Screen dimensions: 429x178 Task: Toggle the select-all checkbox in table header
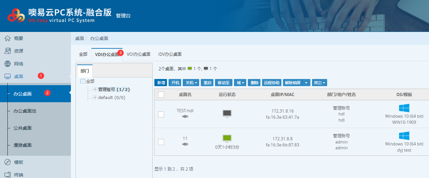point(161,94)
